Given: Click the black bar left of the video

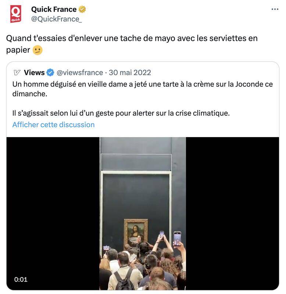Looking at the screenshot, I should [x=53, y=214].
